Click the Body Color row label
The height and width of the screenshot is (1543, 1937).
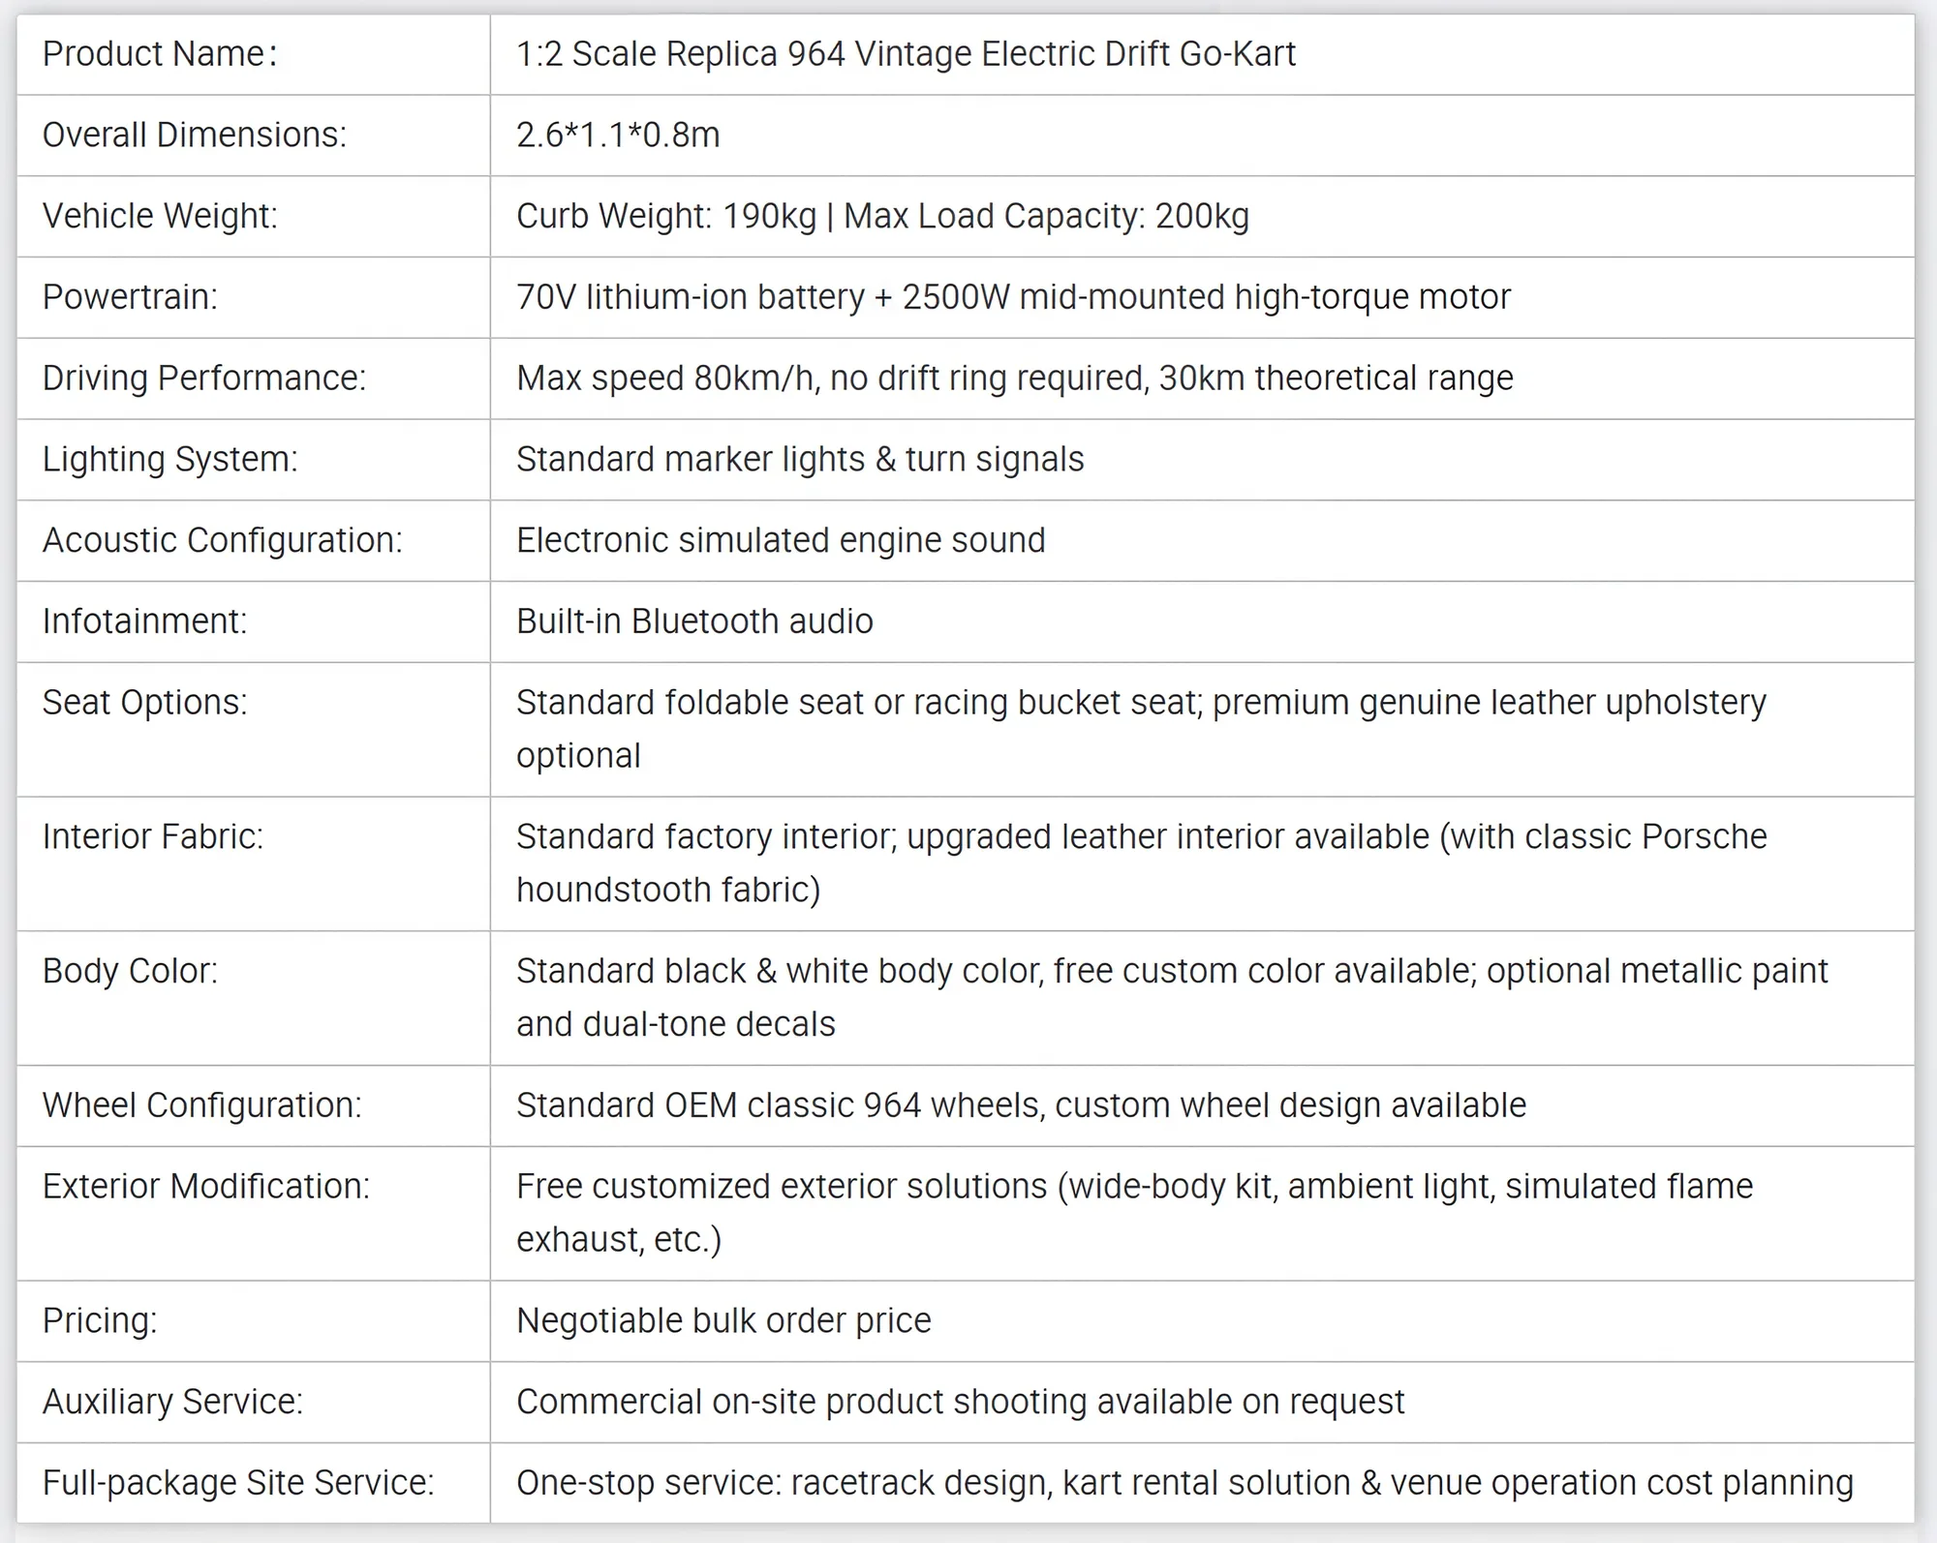click(x=130, y=971)
